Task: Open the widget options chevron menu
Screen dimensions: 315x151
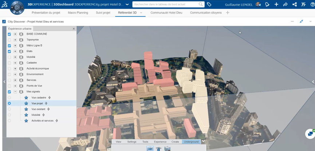Action: pyautogui.click(x=310, y=21)
